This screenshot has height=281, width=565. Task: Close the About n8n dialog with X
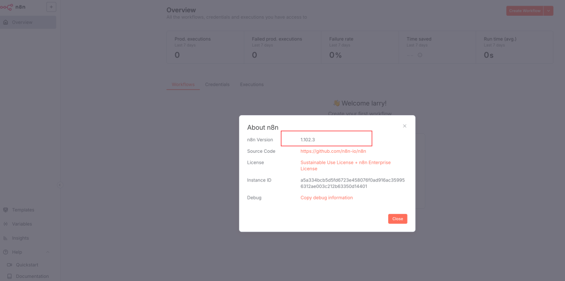click(404, 126)
